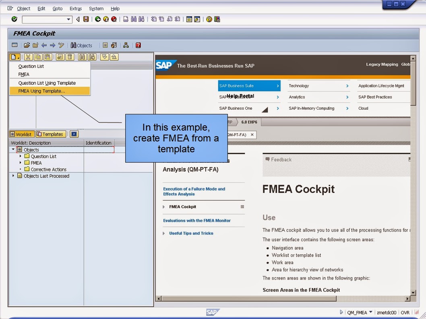The height and width of the screenshot is (319, 426).
Task: Open the Object menu
Action: click(23, 8)
